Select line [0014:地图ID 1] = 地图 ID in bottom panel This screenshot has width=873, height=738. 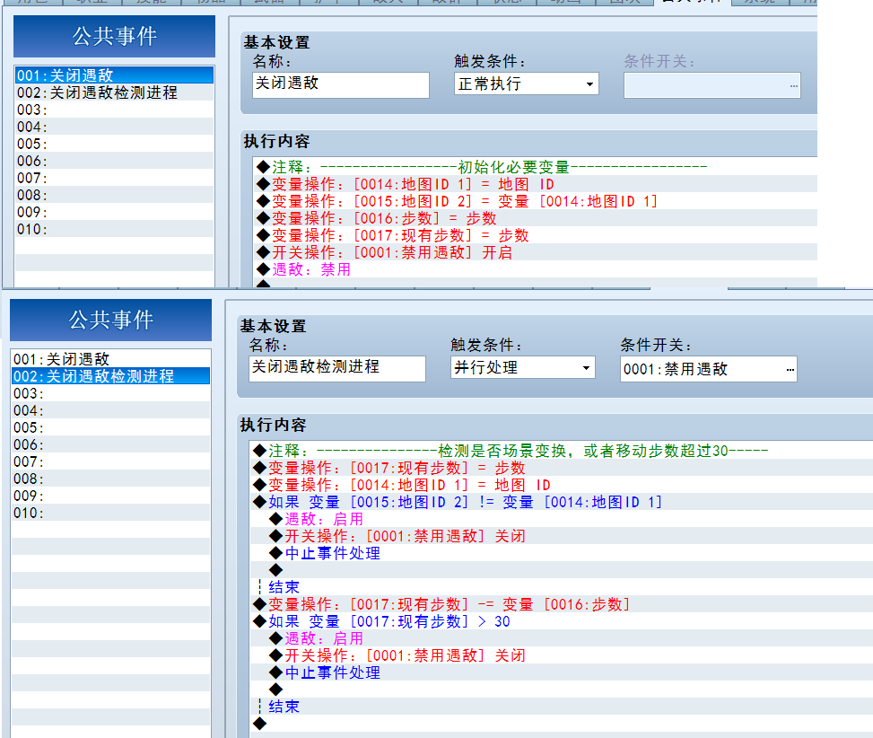562,485
